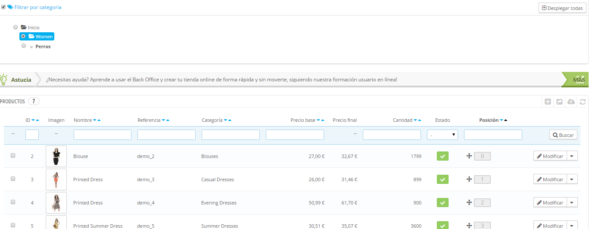Viewport: 589px width, 229px height.
Task: Check the box for product ID 2
Action: click(13, 156)
